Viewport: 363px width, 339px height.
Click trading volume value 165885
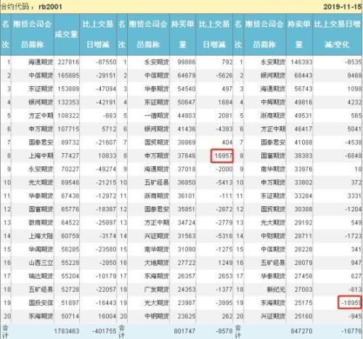pyautogui.click(x=68, y=75)
